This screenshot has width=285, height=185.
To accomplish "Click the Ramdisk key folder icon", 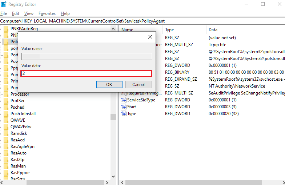I will (x=6, y=133).
